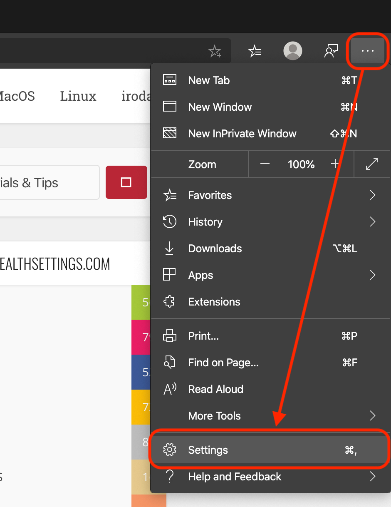Click the red square search button

pyautogui.click(x=126, y=182)
